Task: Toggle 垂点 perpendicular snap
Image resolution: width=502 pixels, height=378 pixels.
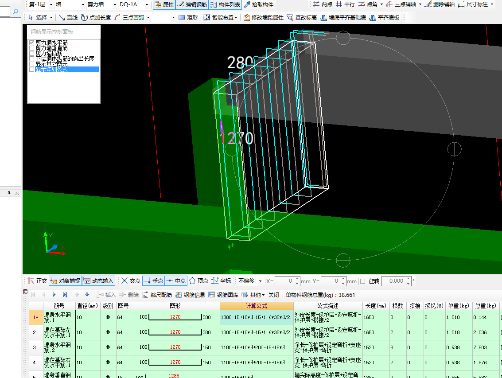Action: point(153,281)
